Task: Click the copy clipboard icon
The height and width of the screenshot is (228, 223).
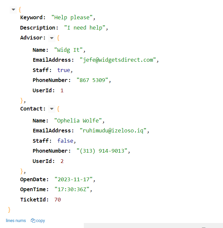Action: pyautogui.click(x=33, y=221)
